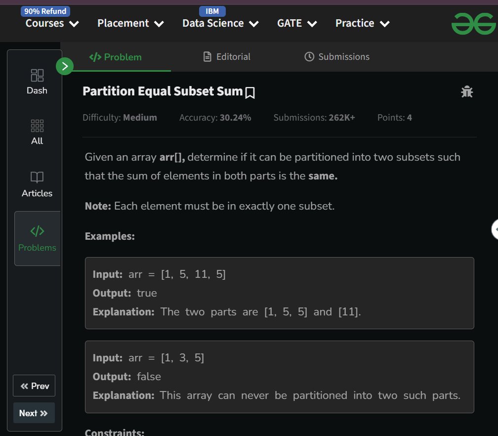498x436 pixels.
Task: Switch to the Problem tab
Action: (x=115, y=57)
